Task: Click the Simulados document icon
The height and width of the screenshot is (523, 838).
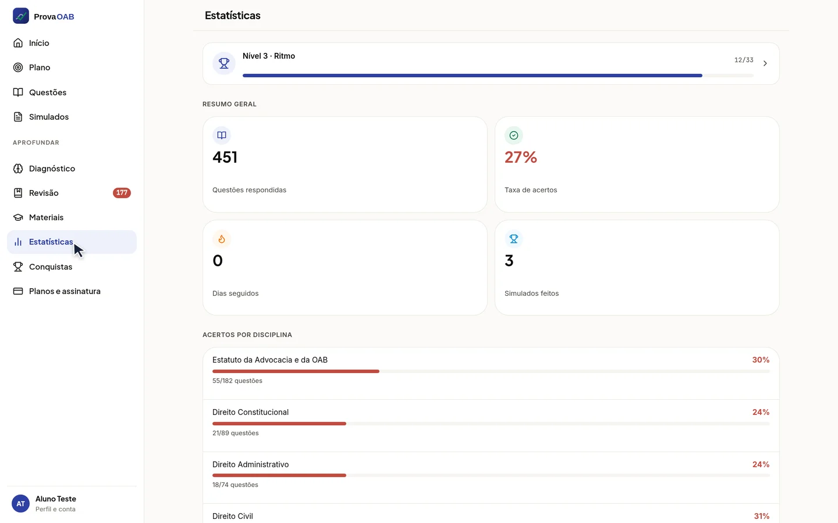Action: coord(18,117)
